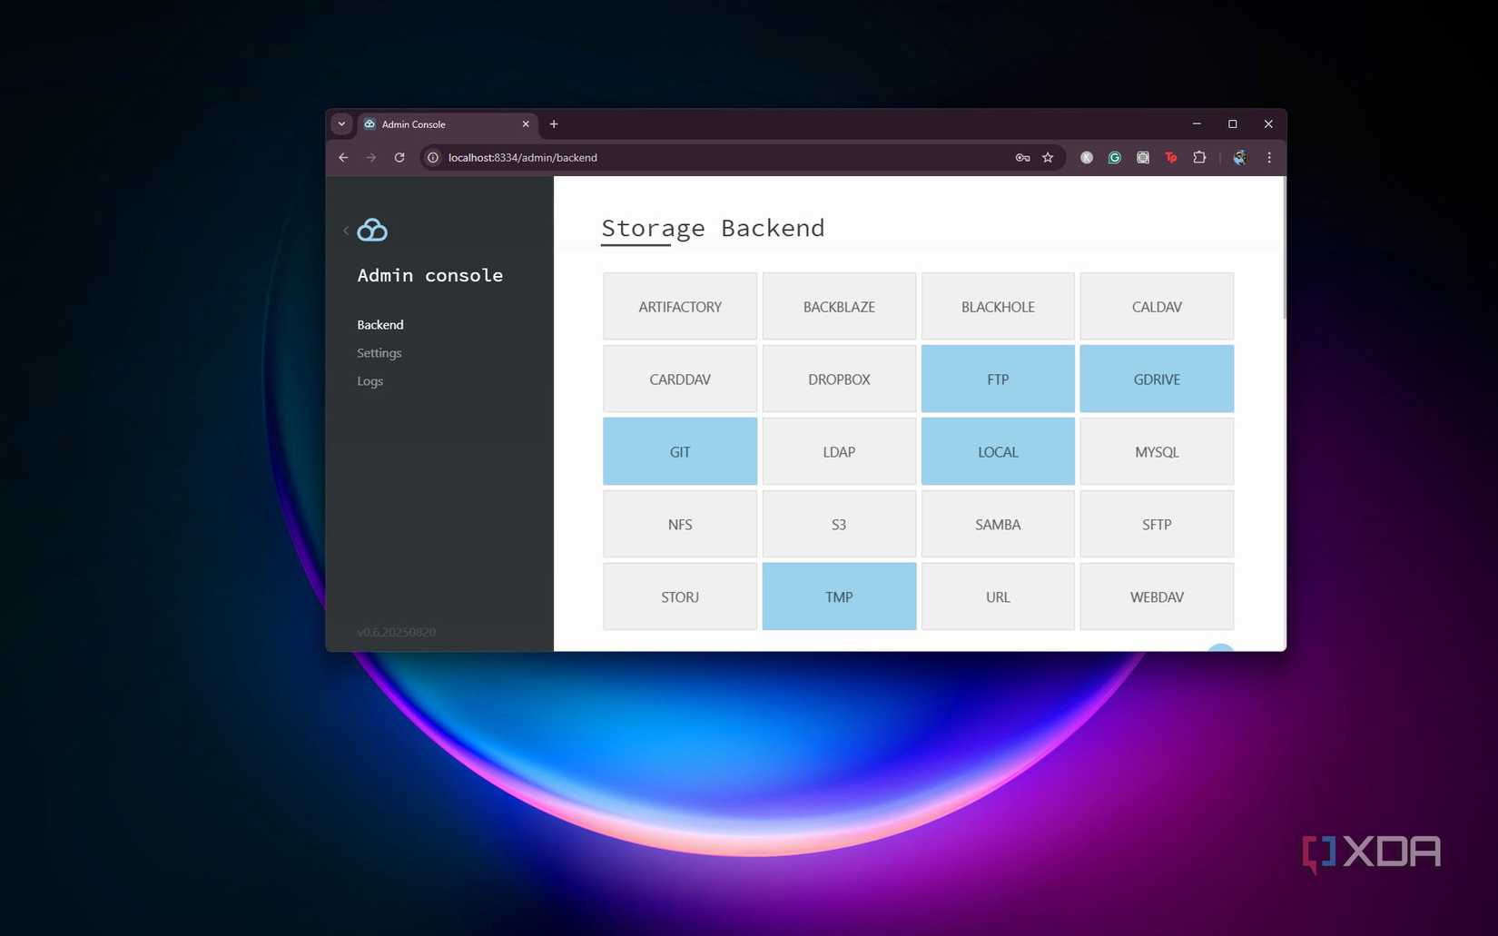The width and height of the screenshot is (1498, 936).
Task: Click the cloud logo in the sidebar
Action: pyautogui.click(x=372, y=230)
